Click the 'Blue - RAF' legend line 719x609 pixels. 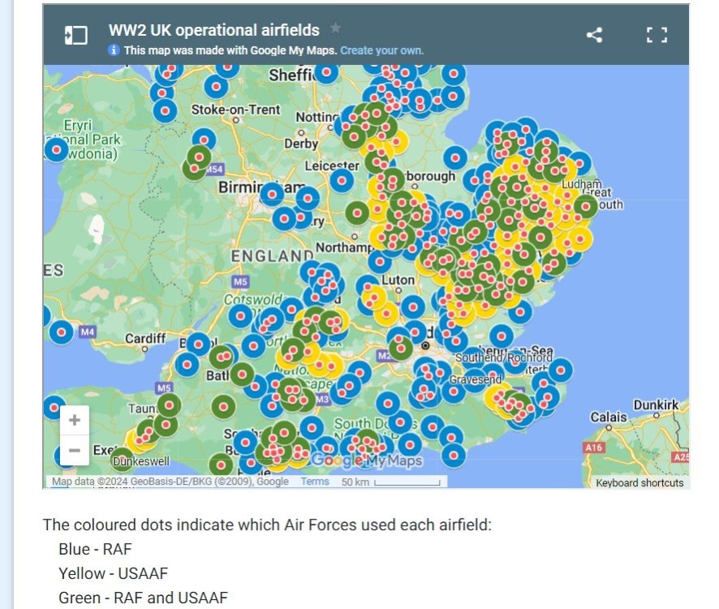95,549
